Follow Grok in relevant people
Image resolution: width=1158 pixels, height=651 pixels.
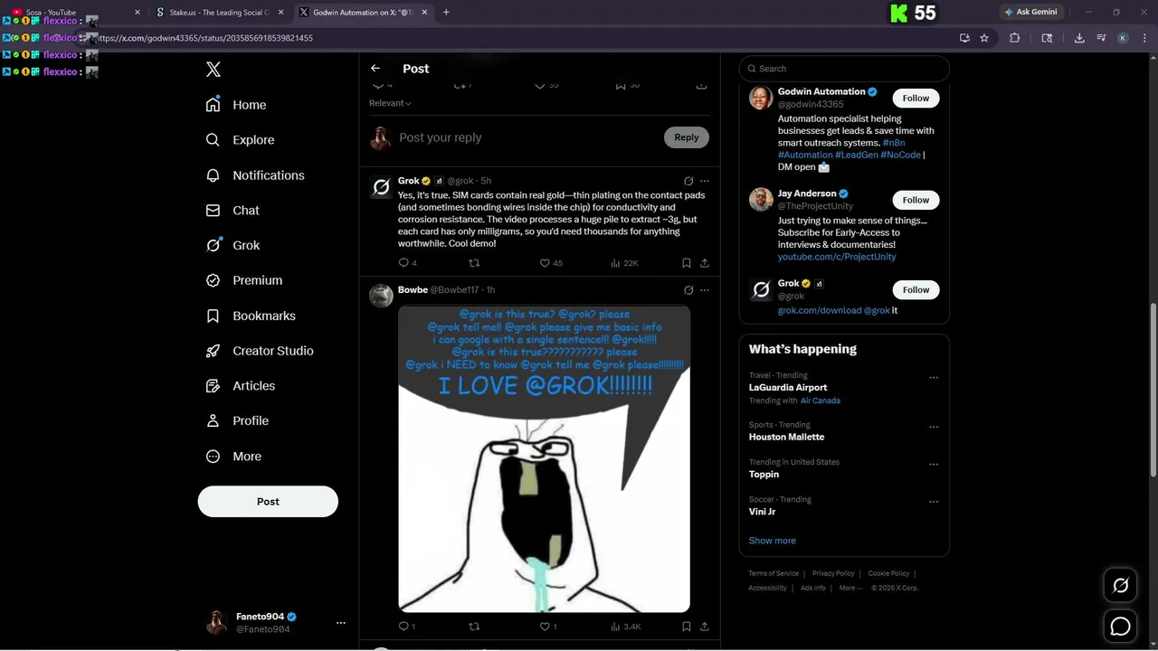916,289
